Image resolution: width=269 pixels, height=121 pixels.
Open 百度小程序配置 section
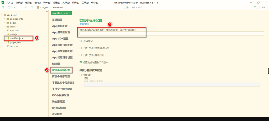(61, 76)
